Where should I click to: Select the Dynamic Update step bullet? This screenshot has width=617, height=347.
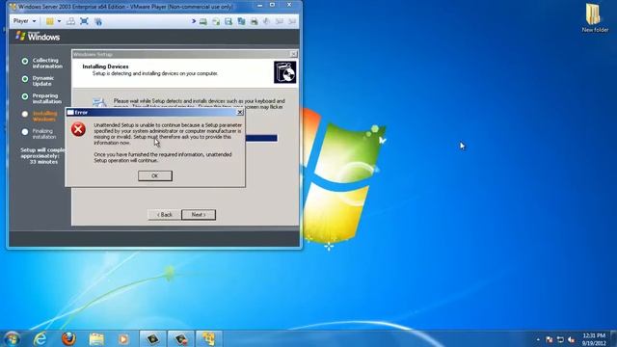[25, 79]
